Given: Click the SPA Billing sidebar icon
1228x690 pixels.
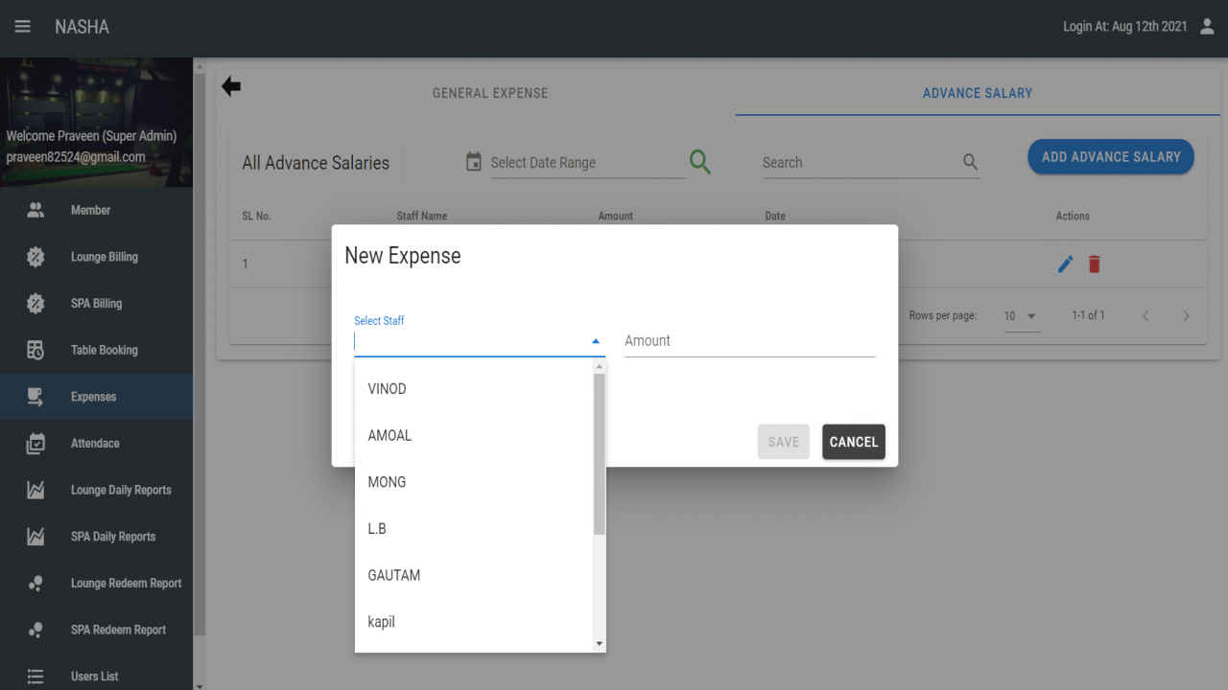Looking at the screenshot, I should [35, 303].
